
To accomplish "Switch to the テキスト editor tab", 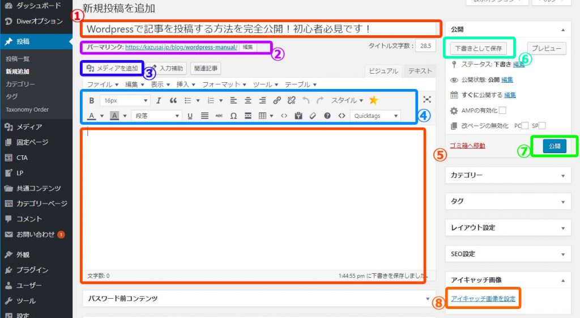I will [420, 71].
